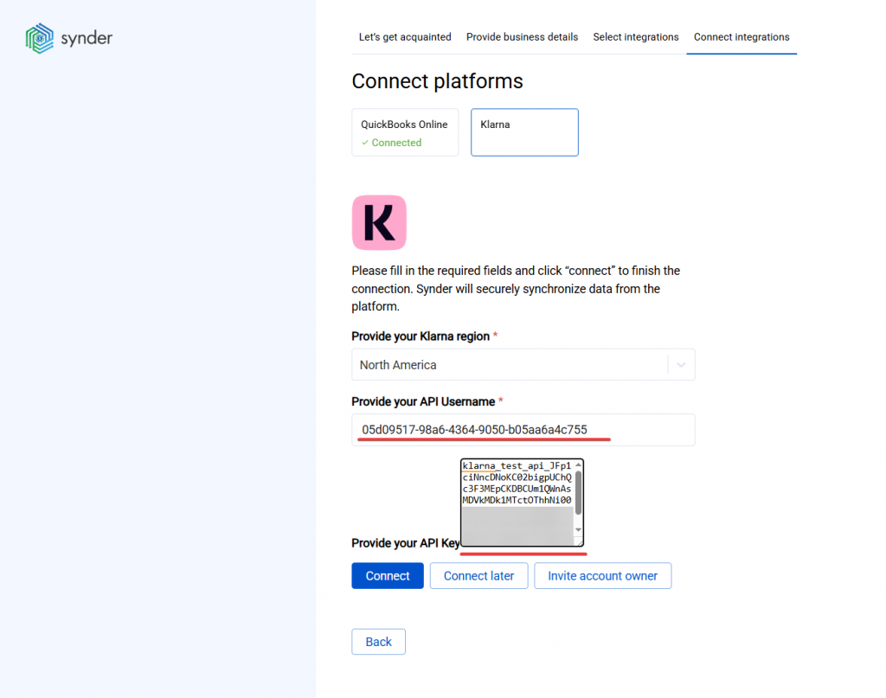This screenshot has height=698, width=886.
Task: Switch to the Provide business details tab
Action: (522, 37)
